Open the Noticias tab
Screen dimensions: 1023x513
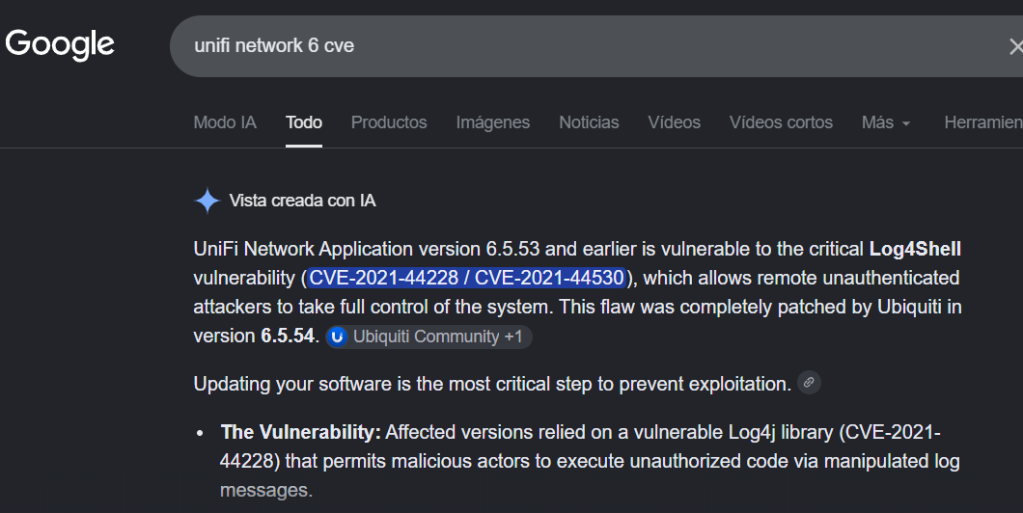coord(589,122)
